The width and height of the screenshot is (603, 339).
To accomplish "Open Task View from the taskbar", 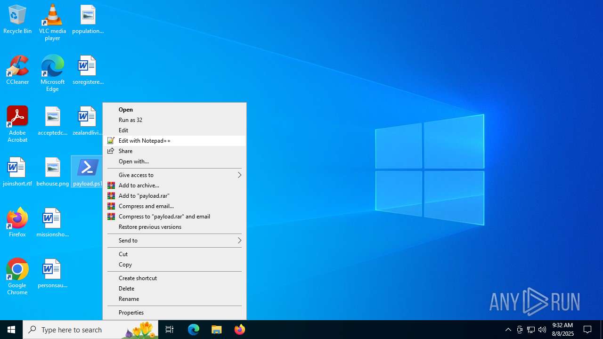I will [x=170, y=330].
